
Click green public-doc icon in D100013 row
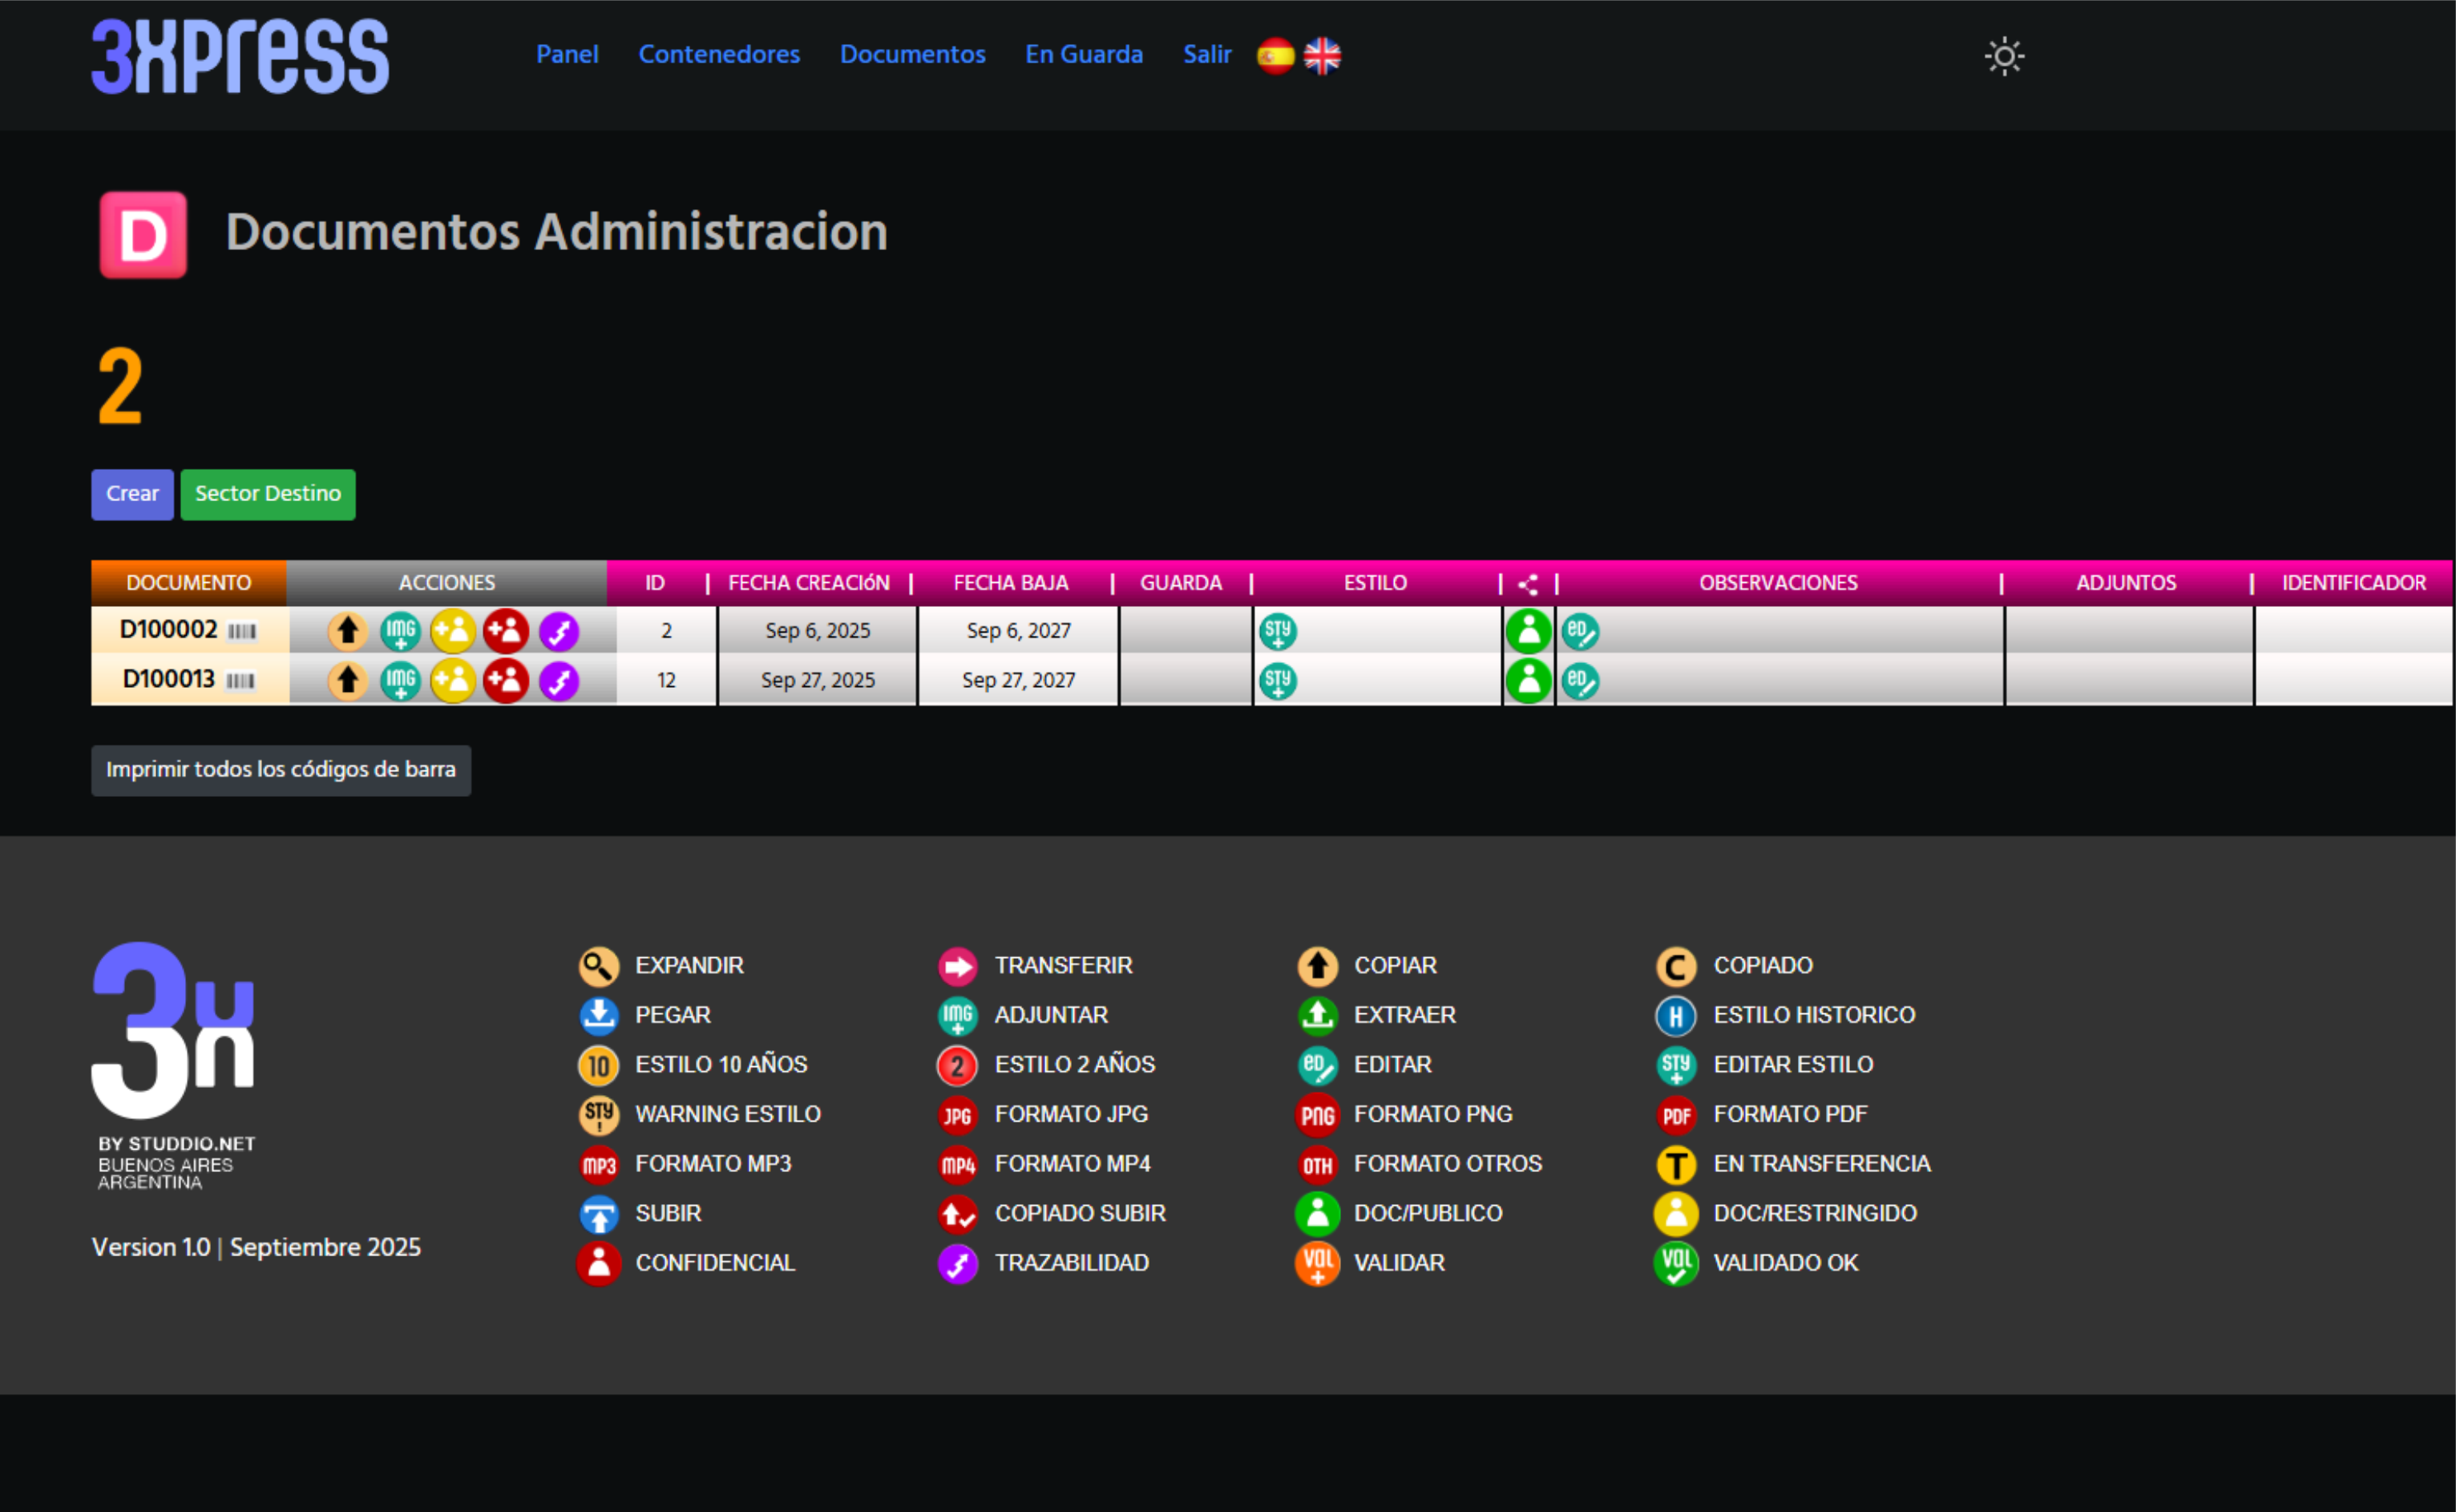pos(1529,681)
